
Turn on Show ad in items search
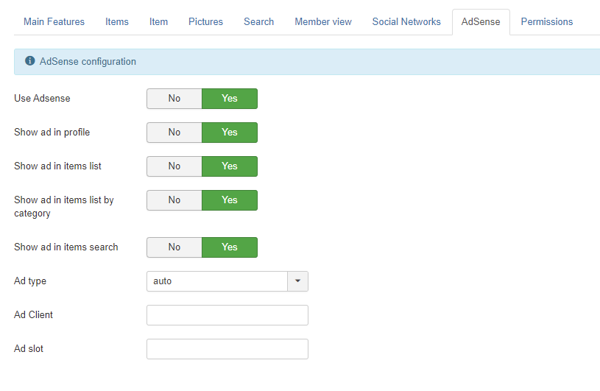230,247
